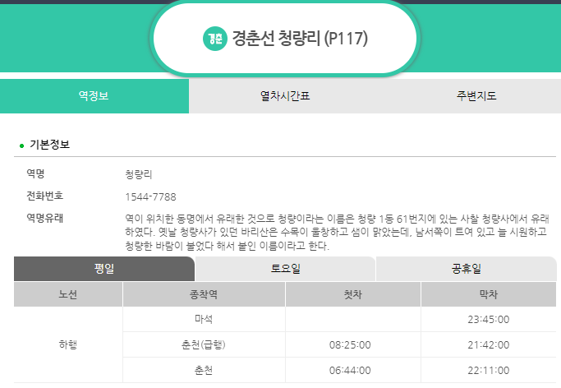Click the 역명 label
Viewport: 561px width, 388px height.
(35, 173)
